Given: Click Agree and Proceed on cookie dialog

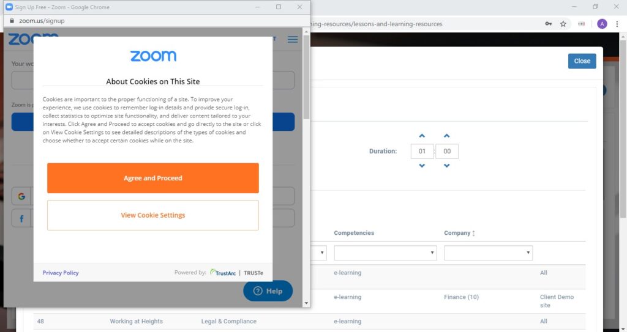Looking at the screenshot, I should click(152, 178).
